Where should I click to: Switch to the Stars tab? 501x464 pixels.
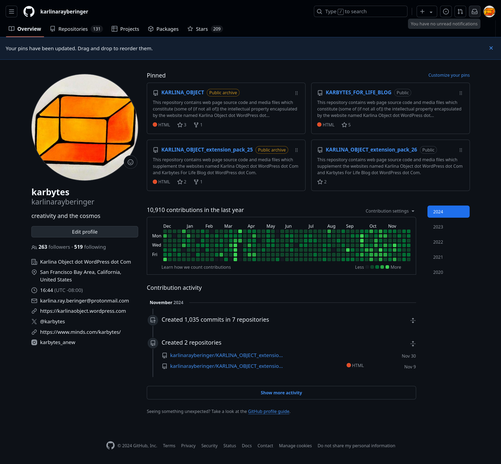(x=205, y=29)
